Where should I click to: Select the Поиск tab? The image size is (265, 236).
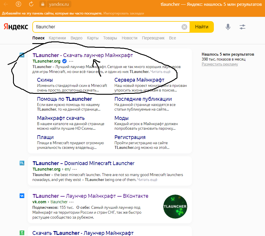pyautogui.click(x=38, y=38)
